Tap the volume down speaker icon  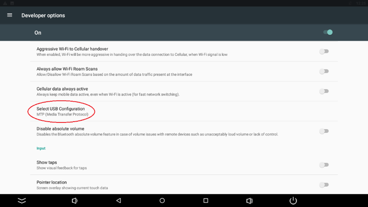[x=74, y=201]
